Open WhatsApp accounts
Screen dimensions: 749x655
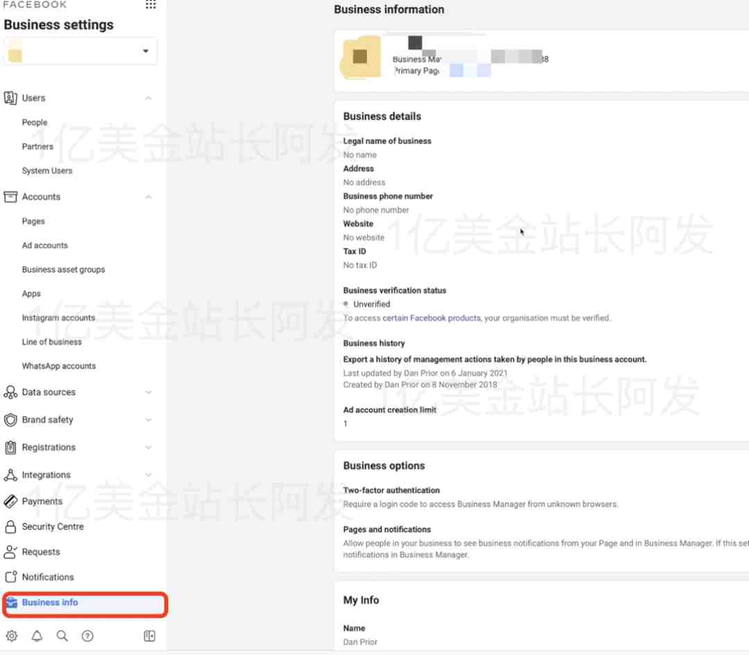point(59,366)
